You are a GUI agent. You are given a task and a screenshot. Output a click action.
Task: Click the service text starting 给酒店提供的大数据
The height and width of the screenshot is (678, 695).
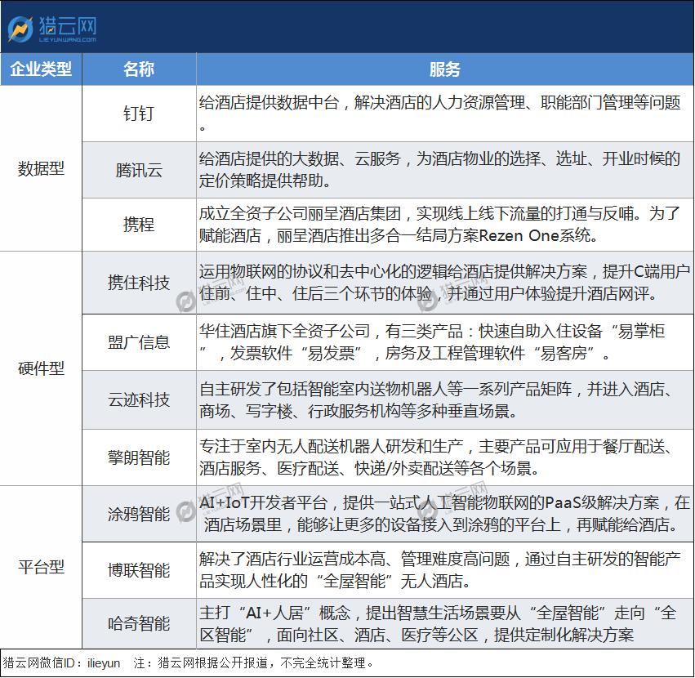[x=439, y=169]
